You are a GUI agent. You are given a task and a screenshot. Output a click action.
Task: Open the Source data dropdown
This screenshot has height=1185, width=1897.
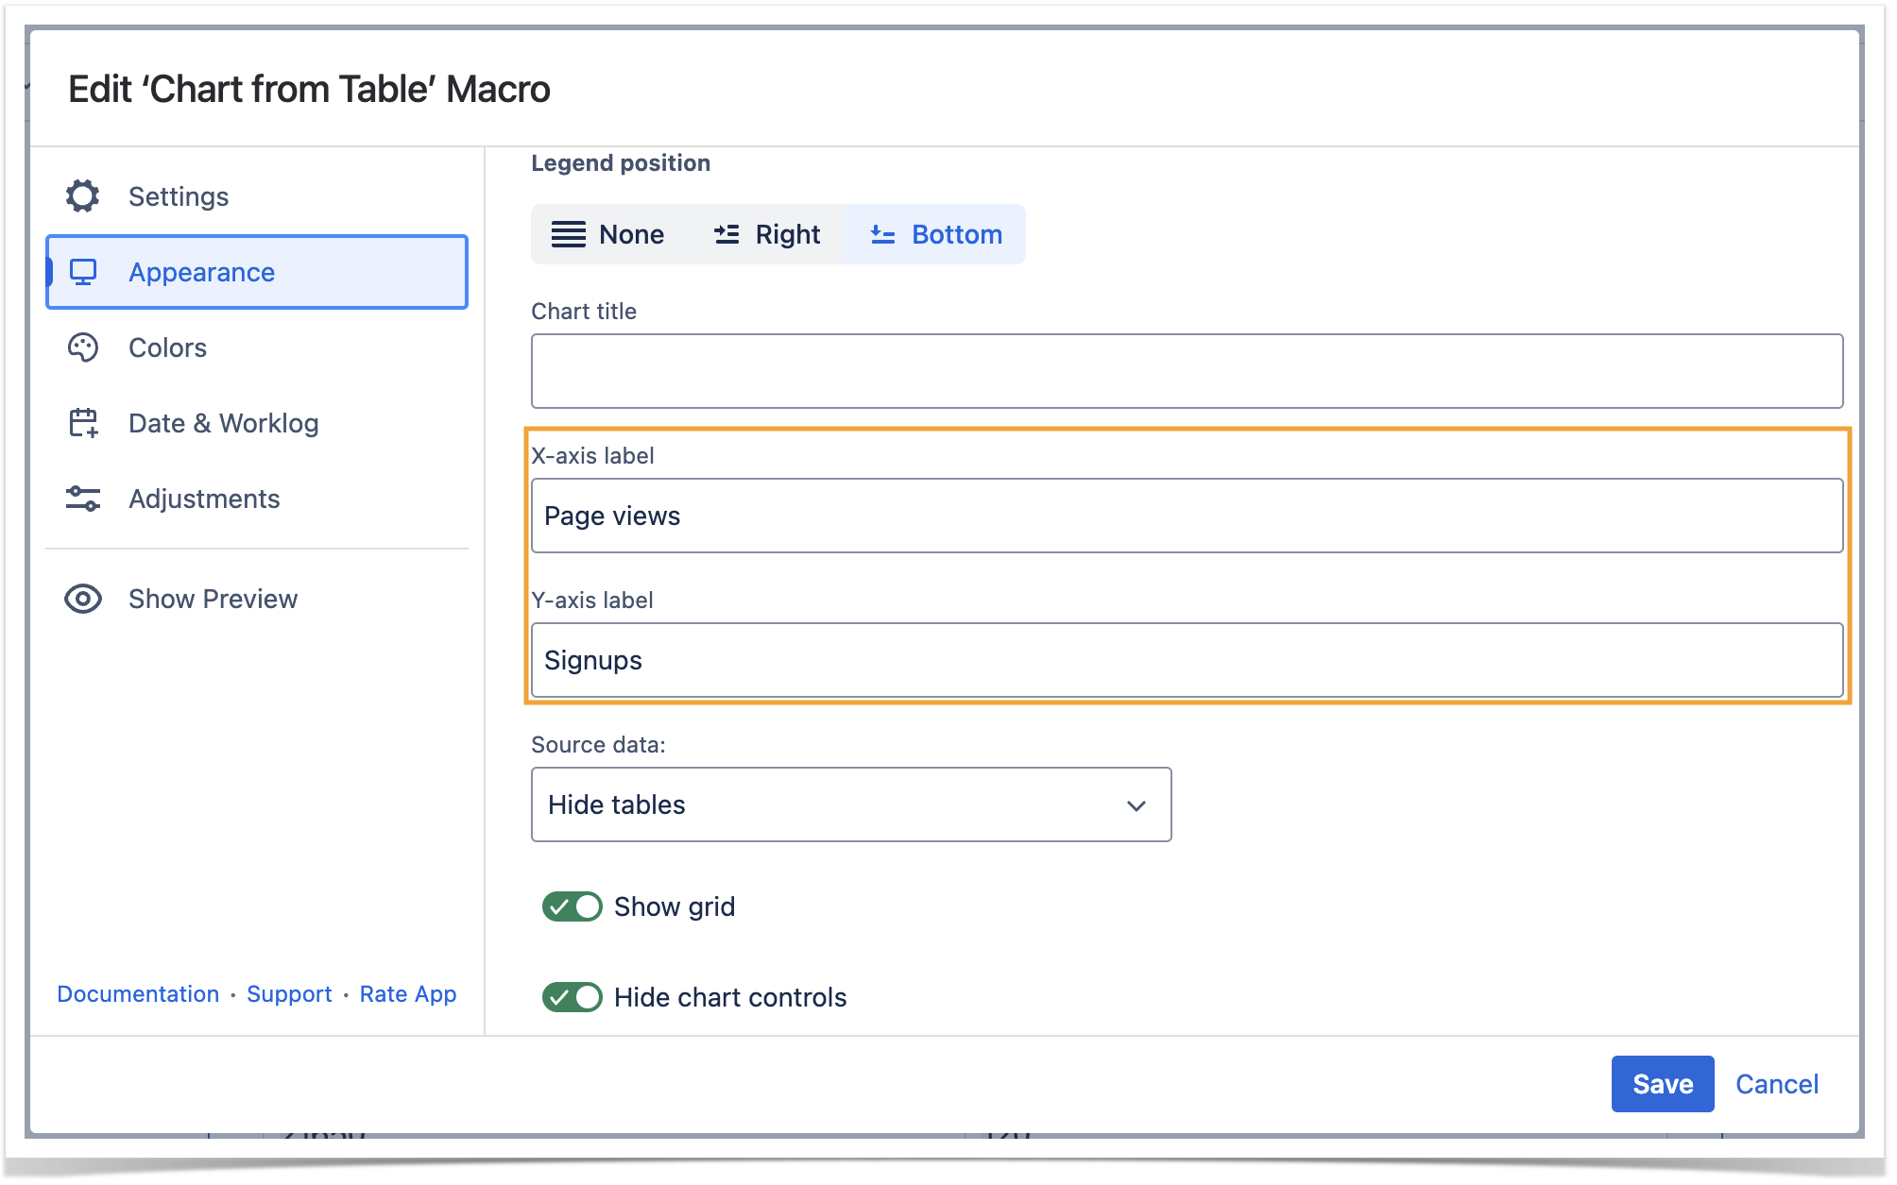(850, 804)
